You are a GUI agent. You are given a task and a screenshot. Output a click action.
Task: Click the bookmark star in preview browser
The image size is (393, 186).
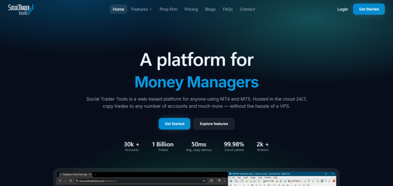[204, 181]
